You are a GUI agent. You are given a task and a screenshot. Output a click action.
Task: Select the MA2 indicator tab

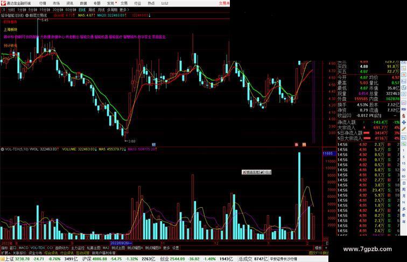pos(106,248)
